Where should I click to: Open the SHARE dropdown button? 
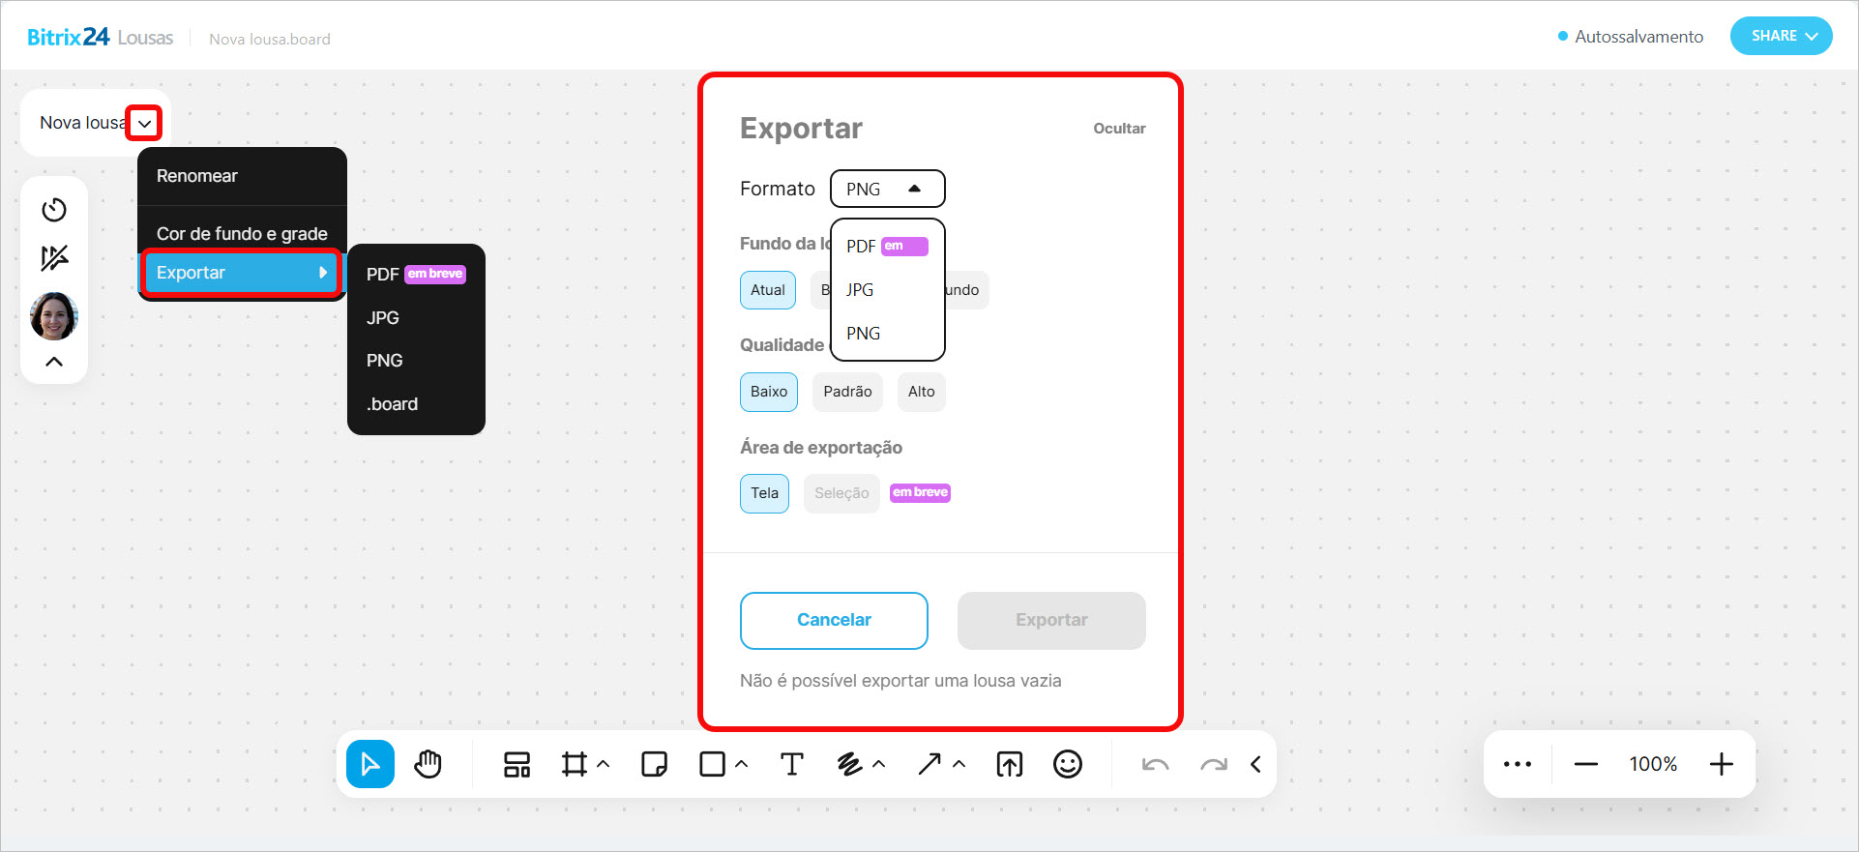click(x=1781, y=36)
